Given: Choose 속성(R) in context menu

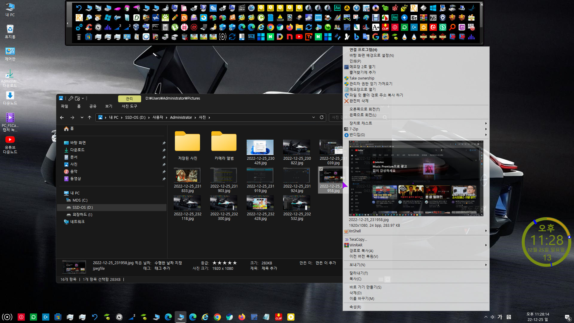Looking at the screenshot, I should coord(416,307).
